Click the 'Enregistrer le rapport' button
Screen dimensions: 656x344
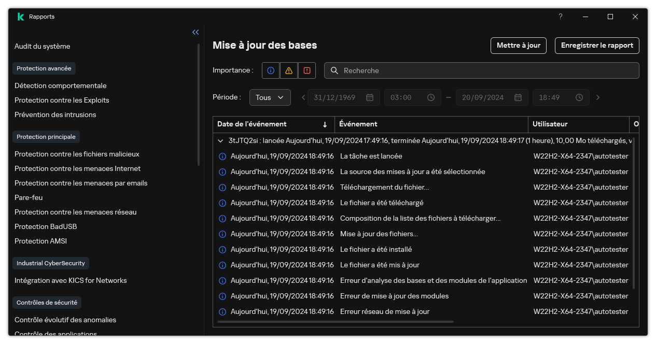596,46
